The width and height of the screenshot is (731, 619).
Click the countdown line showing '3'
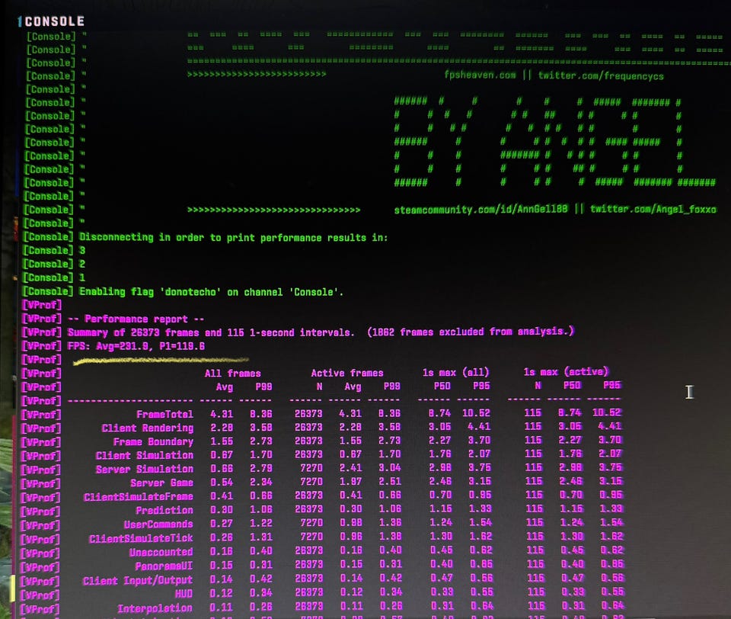[x=82, y=251]
